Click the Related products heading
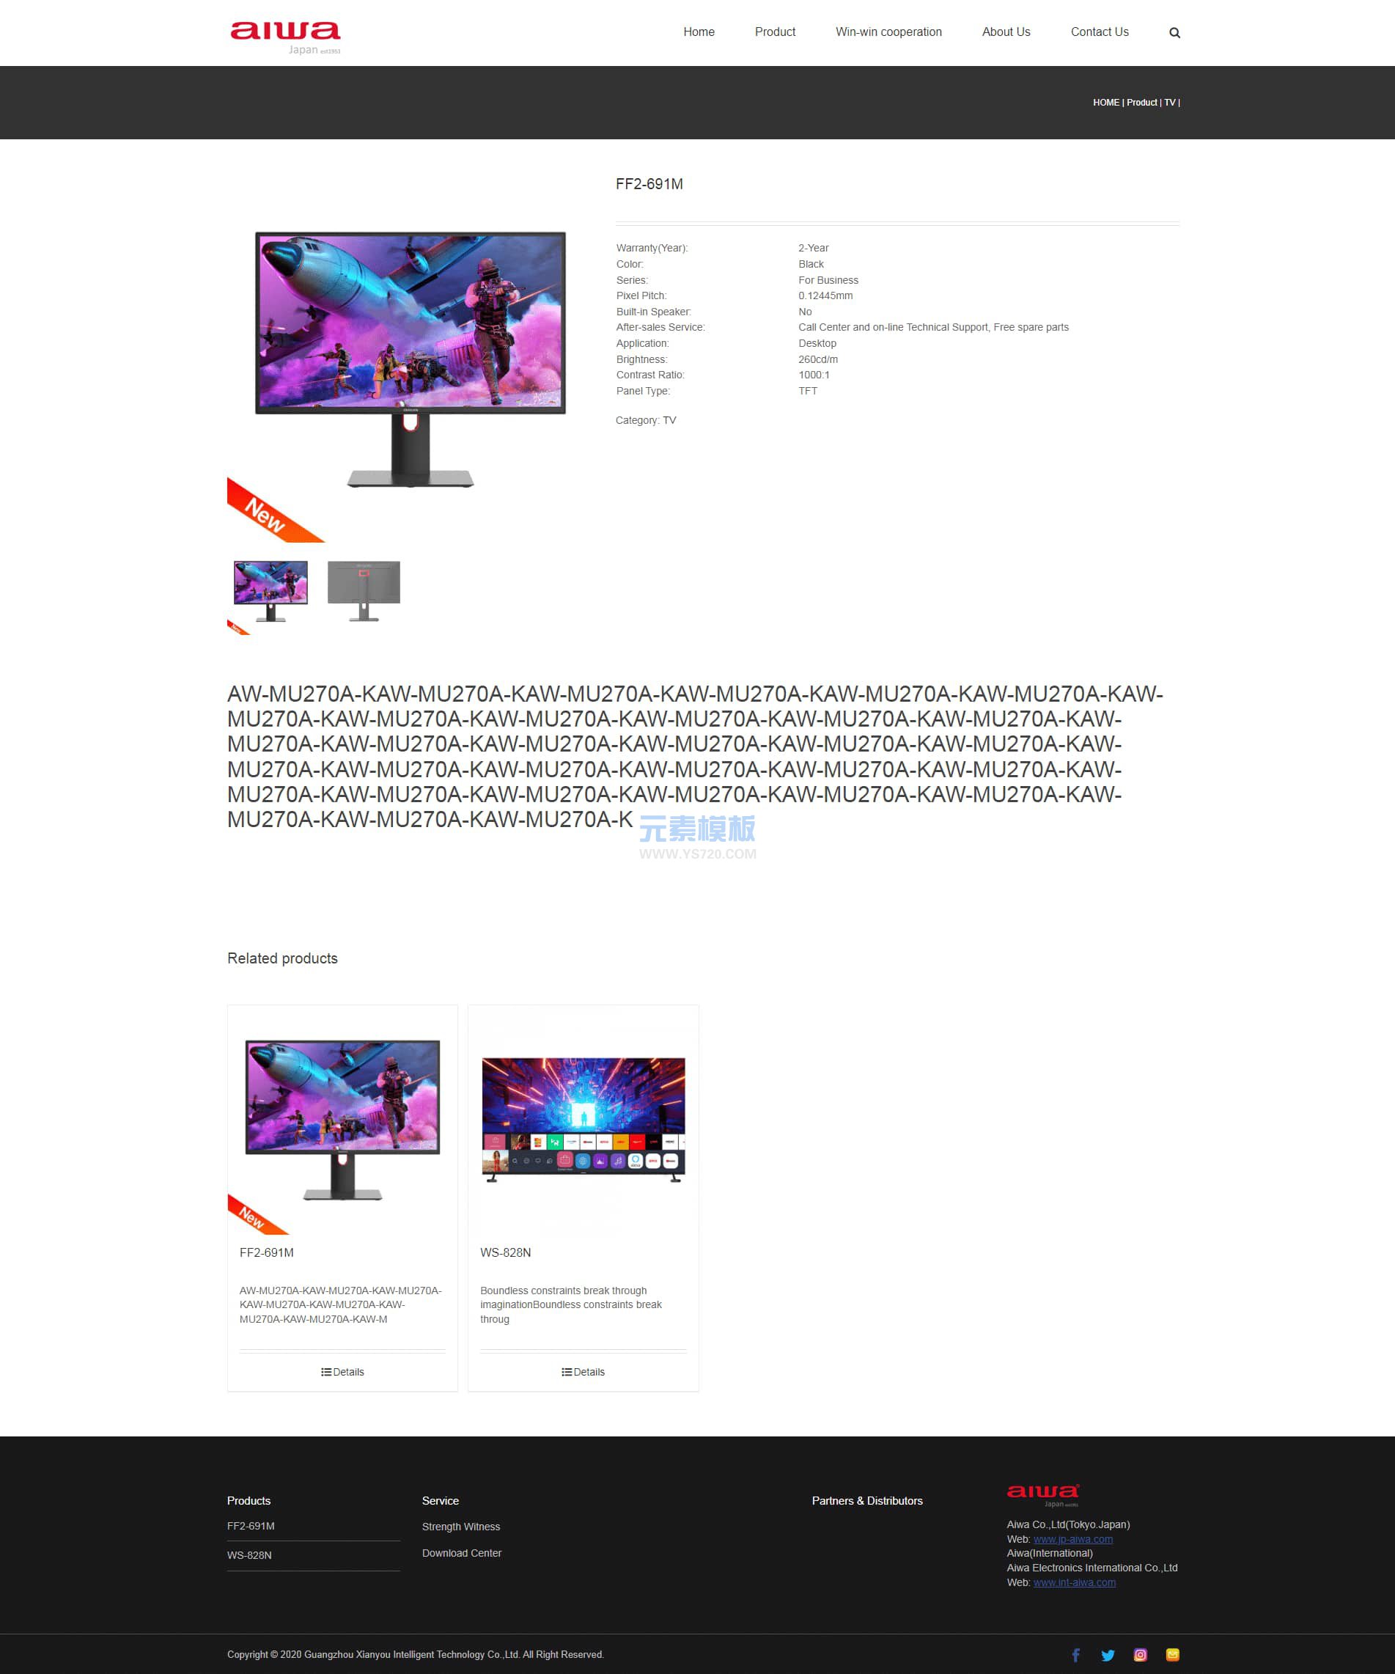Image resolution: width=1395 pixels, height=1674 pixels. (x=282, y=958)
